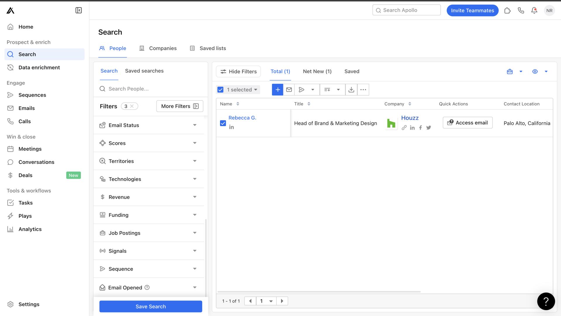Click the Apollo search bar icon
This screenshot has width=561, height=316.
(x=379, y=11)
